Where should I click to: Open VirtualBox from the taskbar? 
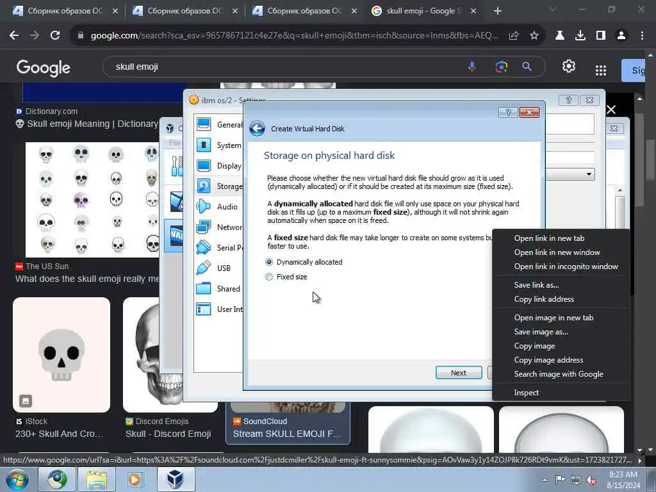tap(176, 479)
